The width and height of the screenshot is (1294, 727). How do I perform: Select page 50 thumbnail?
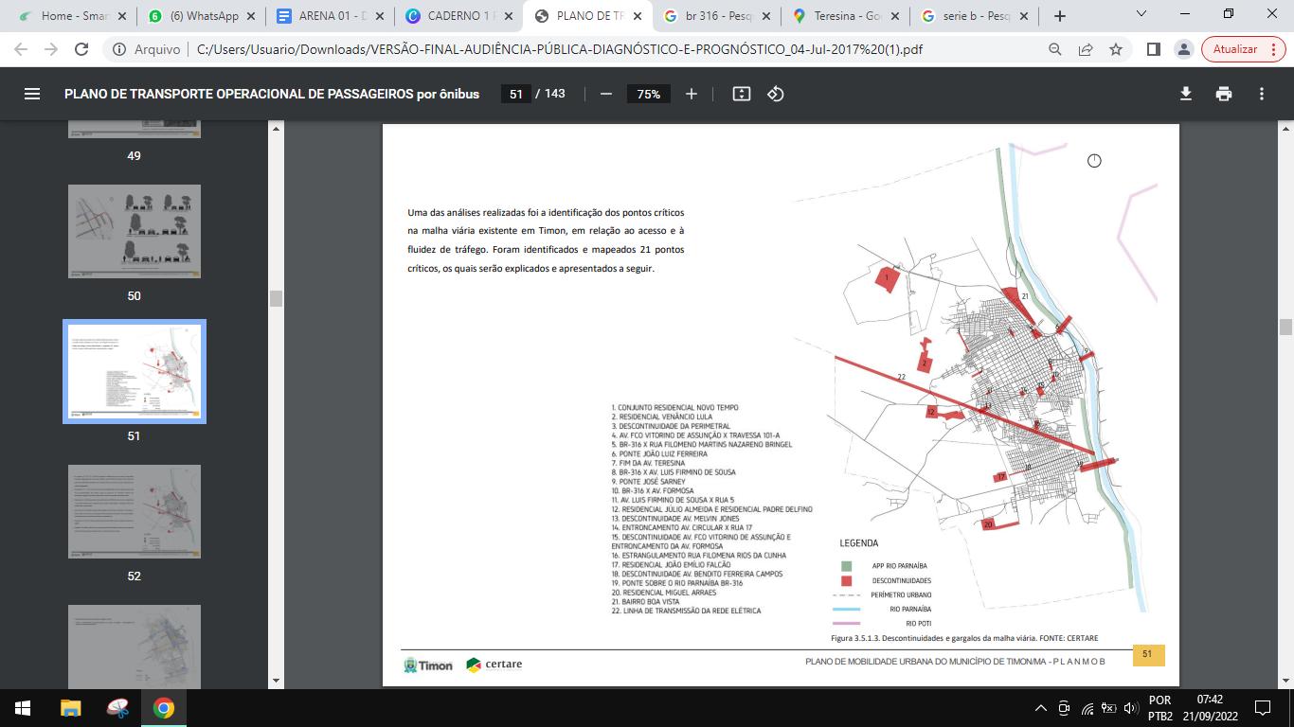135,231
